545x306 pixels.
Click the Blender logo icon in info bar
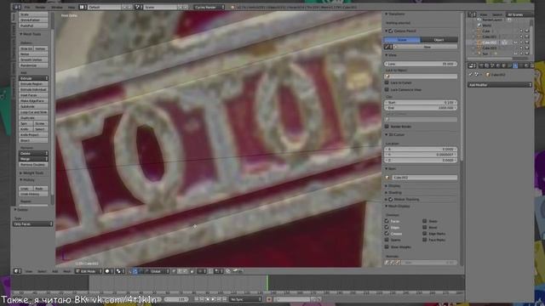(x=232, y=7)
